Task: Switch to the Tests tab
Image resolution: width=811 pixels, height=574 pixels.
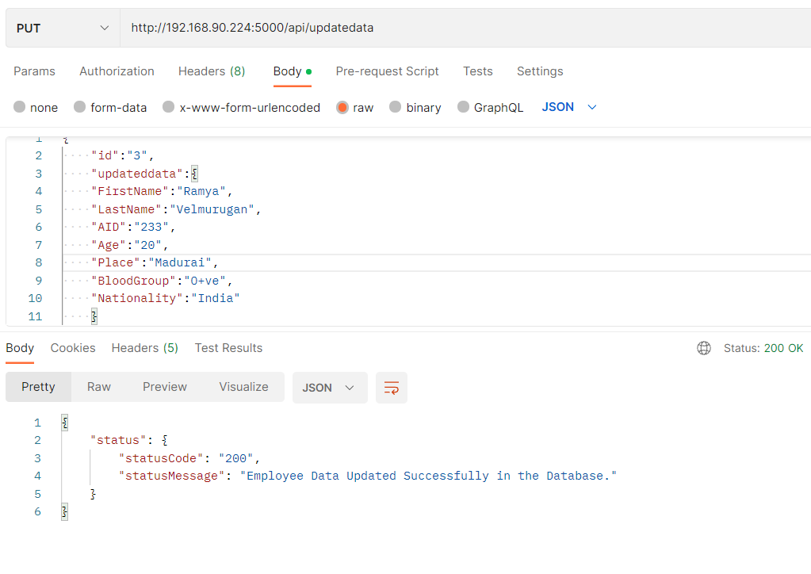Action: pos(477,71)
